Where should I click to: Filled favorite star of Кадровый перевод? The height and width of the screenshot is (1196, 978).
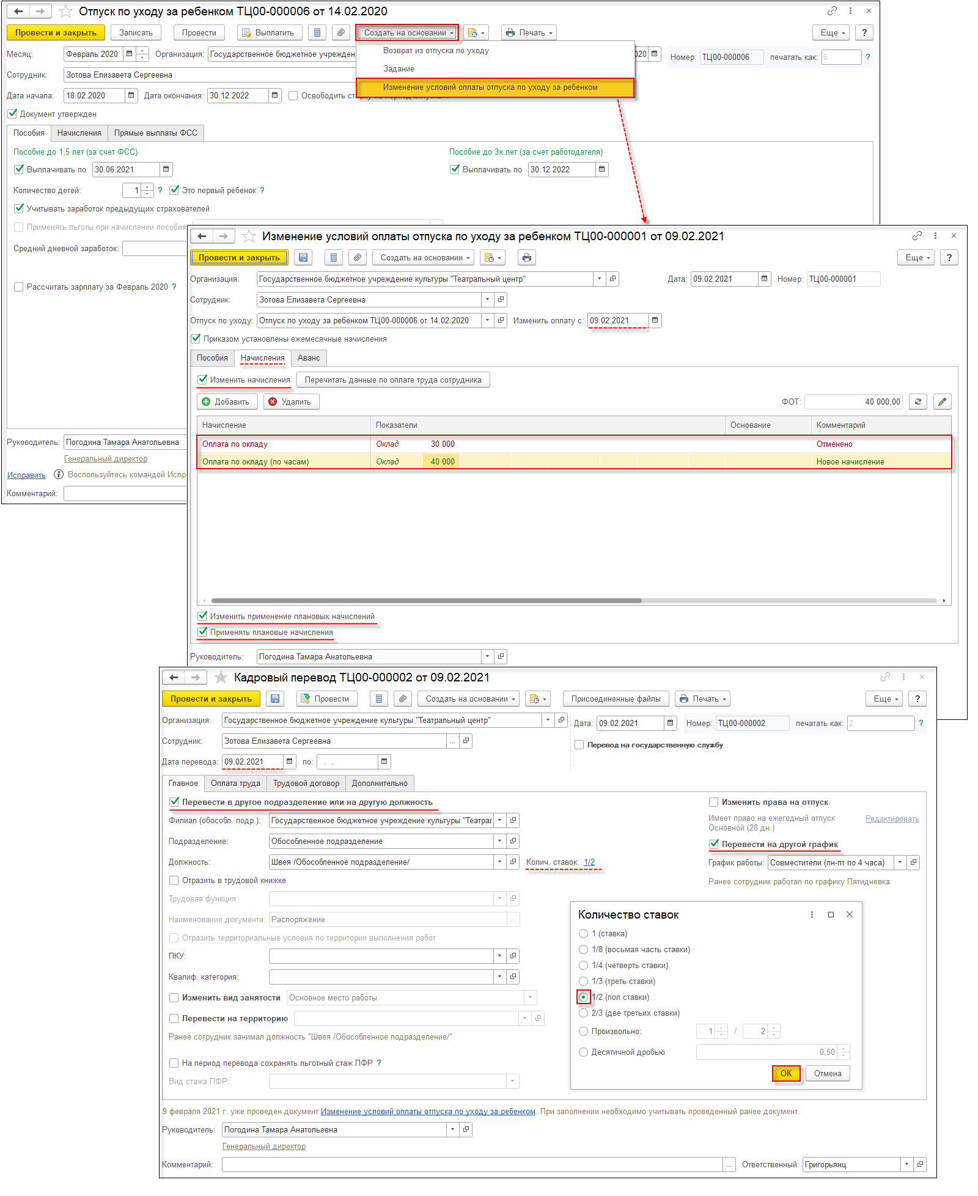tap(221, 677)
